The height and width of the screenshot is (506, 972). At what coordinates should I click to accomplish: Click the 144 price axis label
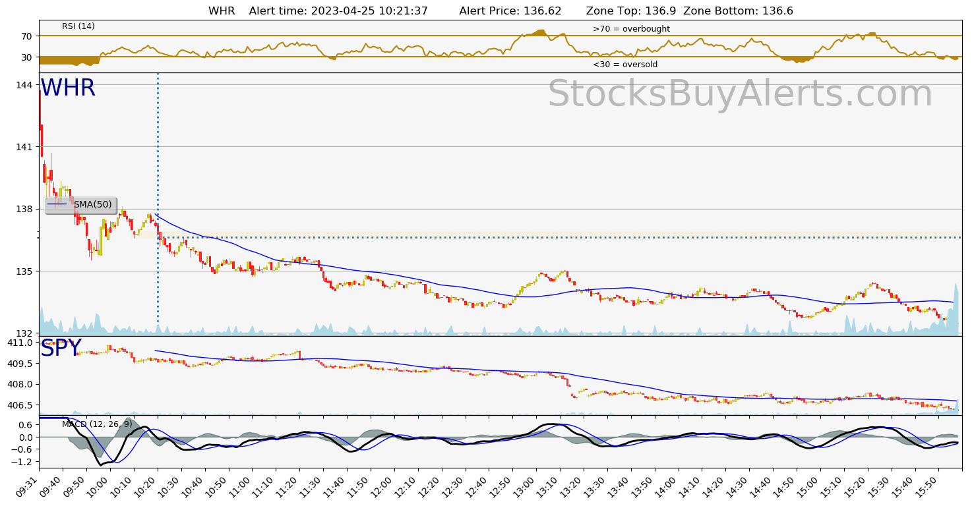tap(25, 85)
